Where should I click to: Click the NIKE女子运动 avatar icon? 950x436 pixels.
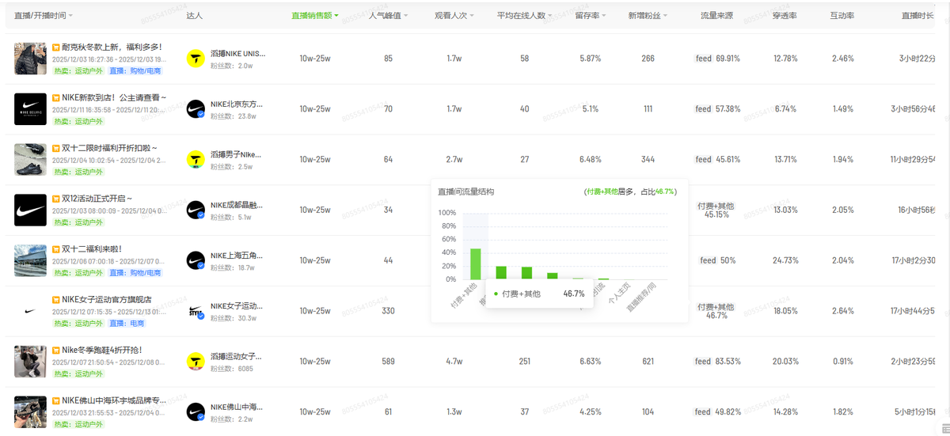[196, 311]
